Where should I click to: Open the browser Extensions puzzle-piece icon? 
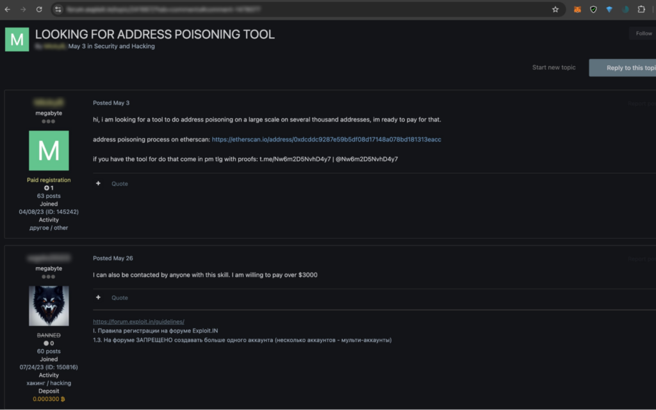641,9
